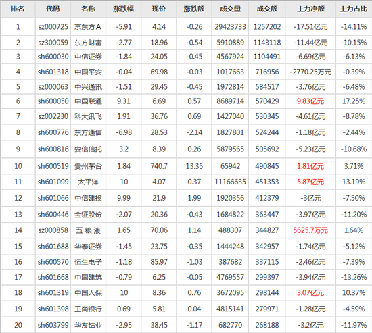The width and height of the screenshot is (372, 333).
Task: Select stock name 贵州茅台
Action: coord(88,166)
